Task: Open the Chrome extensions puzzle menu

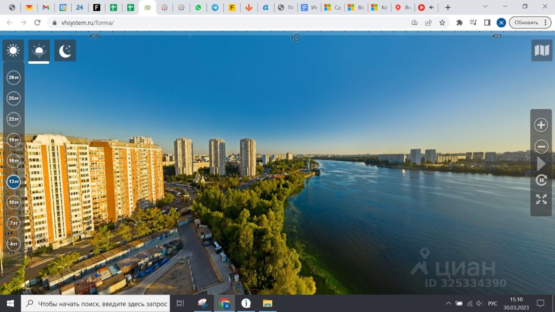Action: pyautogui.click(x=460, y=23)
